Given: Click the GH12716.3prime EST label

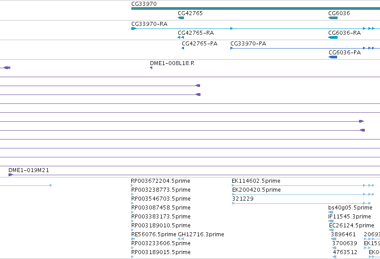Looking at the screenshot, I should tap(201, 234).
